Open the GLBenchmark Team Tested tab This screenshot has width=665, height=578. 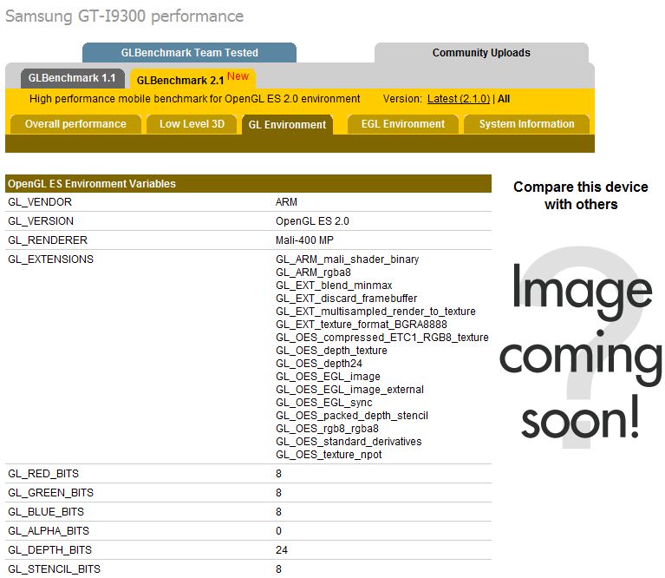tap(189, 53)
